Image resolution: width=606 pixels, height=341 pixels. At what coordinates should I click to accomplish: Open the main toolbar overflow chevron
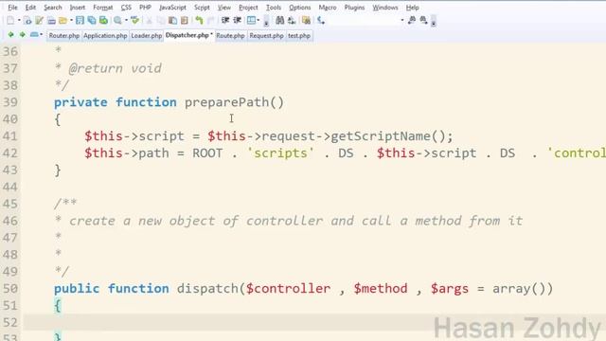coord(266,21)
